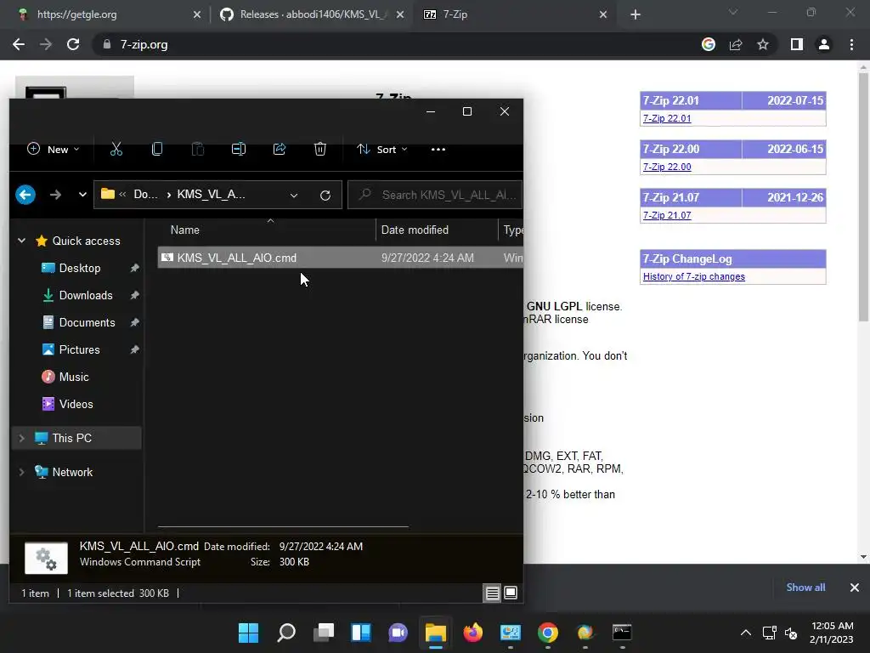Show hidden system tray icons chevron
This screenshot has height=653, width=870.
(746, 633)
